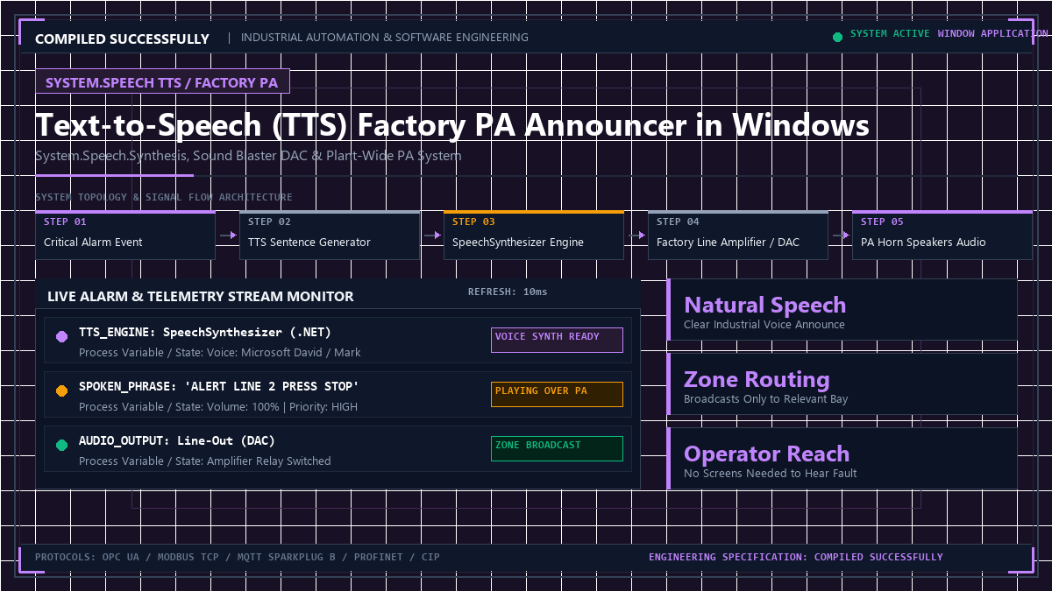Click the REFRESH: 10ms indicator
The width and height of the screenshot is (1052, 591).
tap(508, 292)
